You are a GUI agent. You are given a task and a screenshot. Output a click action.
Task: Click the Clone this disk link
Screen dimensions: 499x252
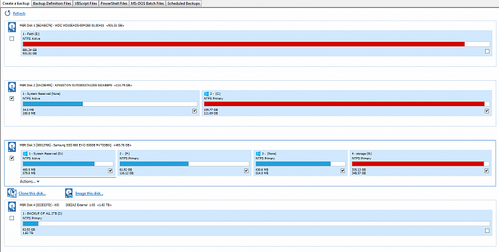pyautogui.click(x=32, y=193)
